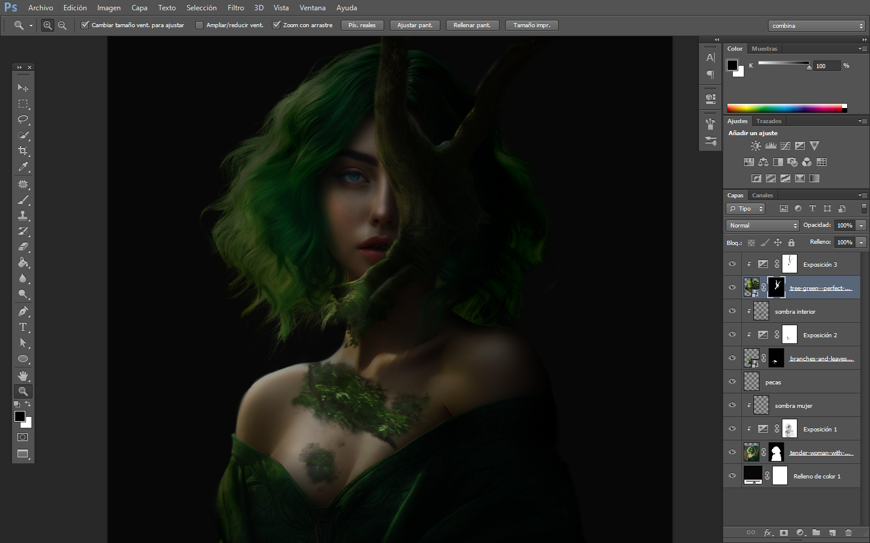Add a Curves adjustment
Viewport: 870px width, 543px height.
[785, 146]
